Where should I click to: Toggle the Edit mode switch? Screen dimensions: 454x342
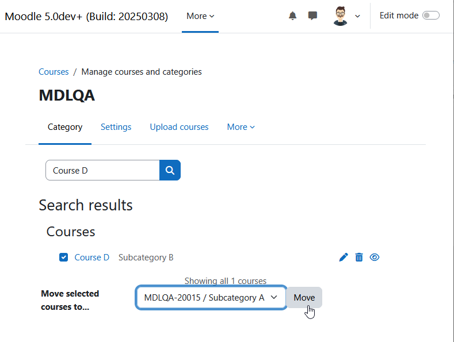[430, 16]
